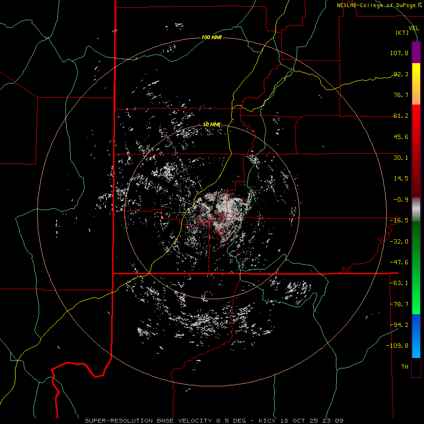Image resolution: width=424 pixels, height=424 pixels.
Task: Select the 76.7 velocity scale value
Action: [x=401, y=95]
